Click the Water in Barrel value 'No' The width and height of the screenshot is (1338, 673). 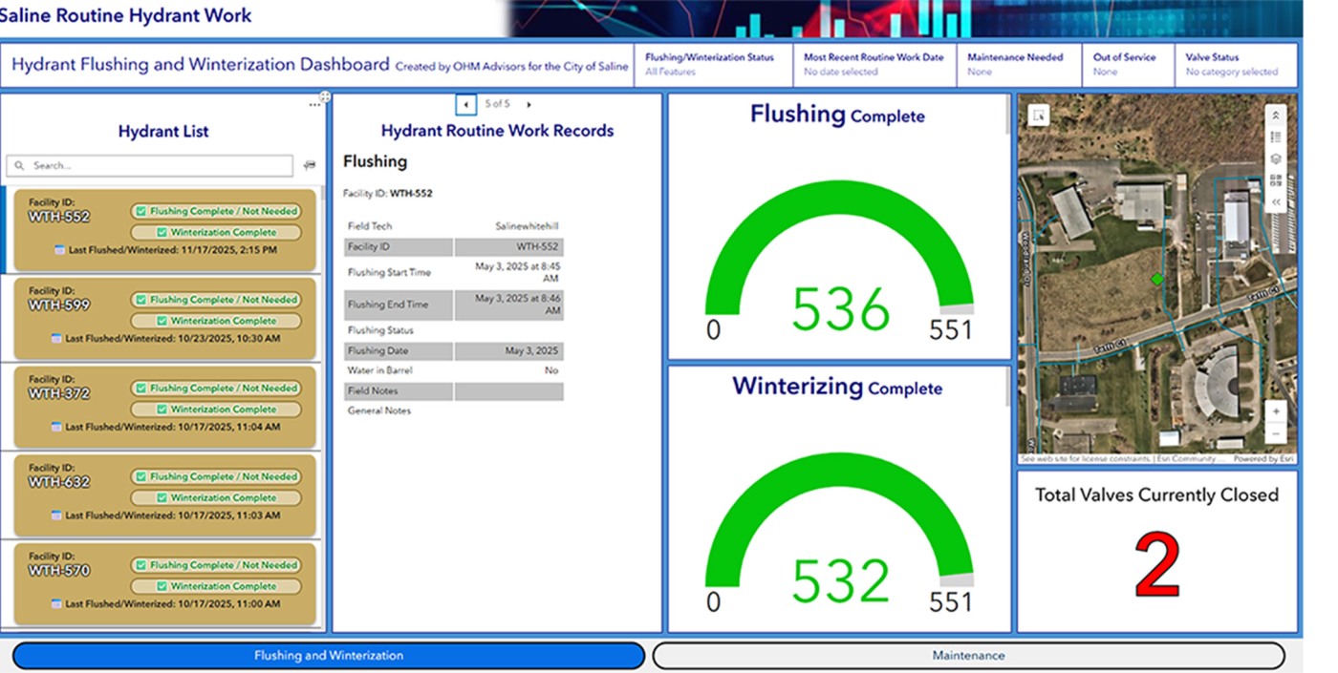551,370
